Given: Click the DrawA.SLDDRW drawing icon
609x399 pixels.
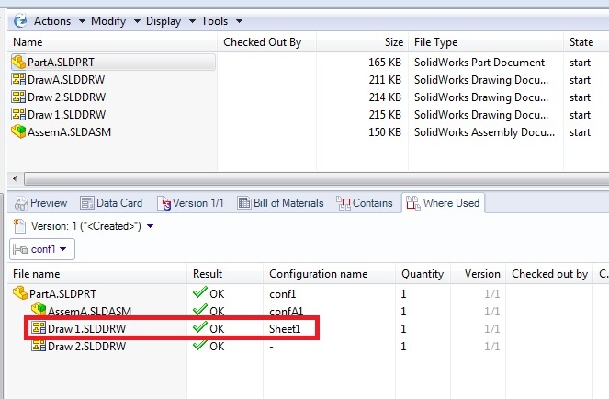Looking at the screenshot, I should tap(18, 80).
